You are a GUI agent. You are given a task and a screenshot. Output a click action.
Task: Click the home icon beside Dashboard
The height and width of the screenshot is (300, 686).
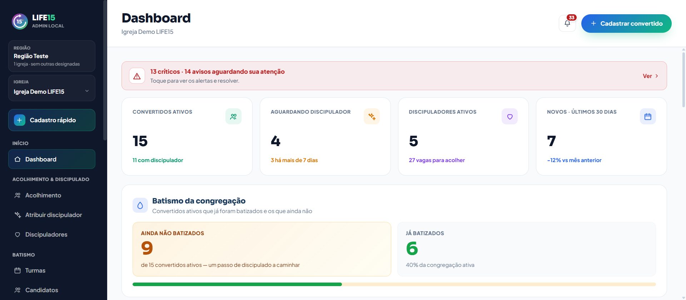[18, 159]
